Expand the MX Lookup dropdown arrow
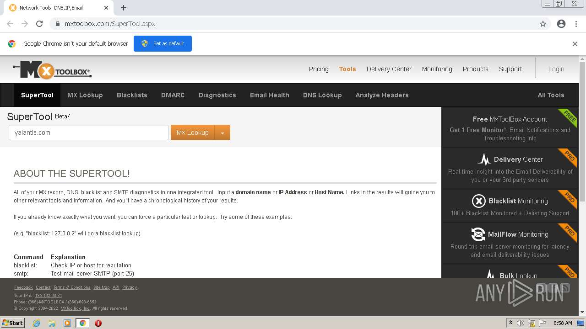Image resolution: width=586 pixels, height=329 pixels. pyautogui.click(x=222, y=133)
